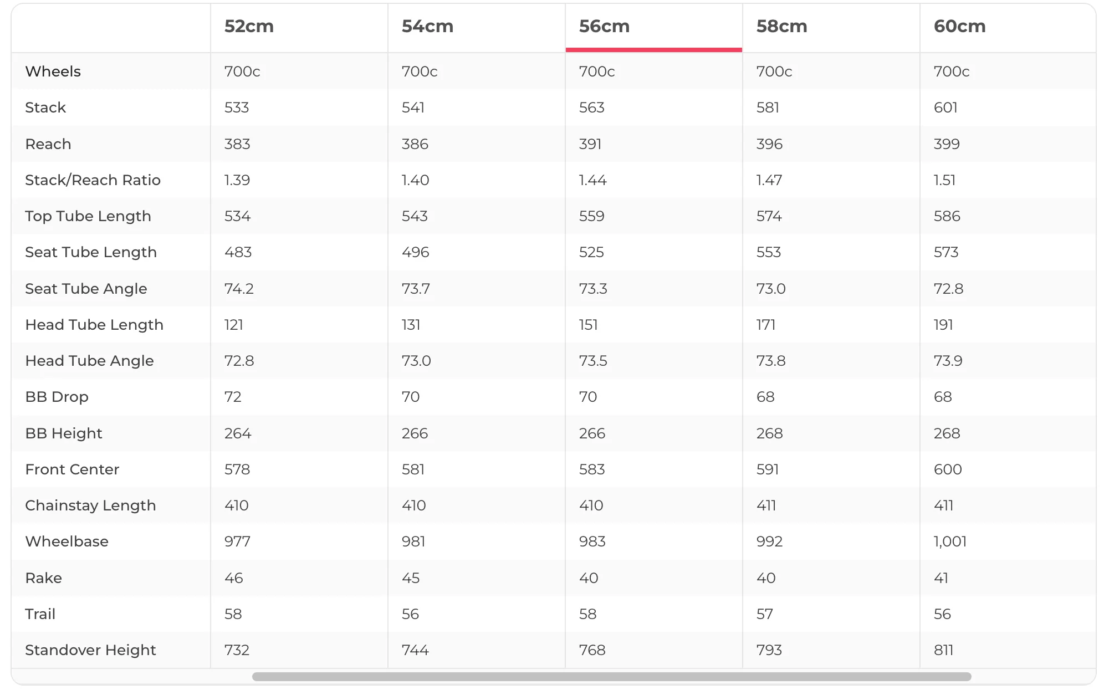Click the Stack row label
This screenshot has height=695, width=1104.
pos(45,108)
